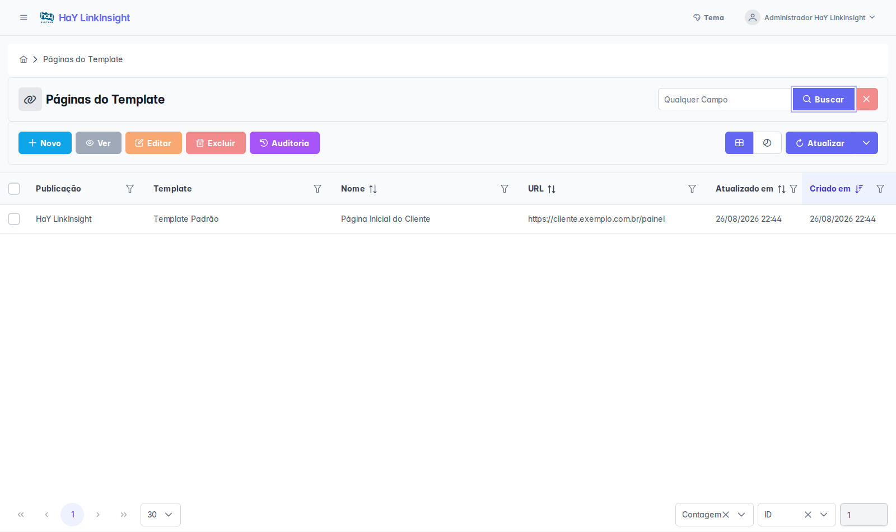Sort by Nome column arrows
This screenshot has height=532, width=896.
pos(373,189)
